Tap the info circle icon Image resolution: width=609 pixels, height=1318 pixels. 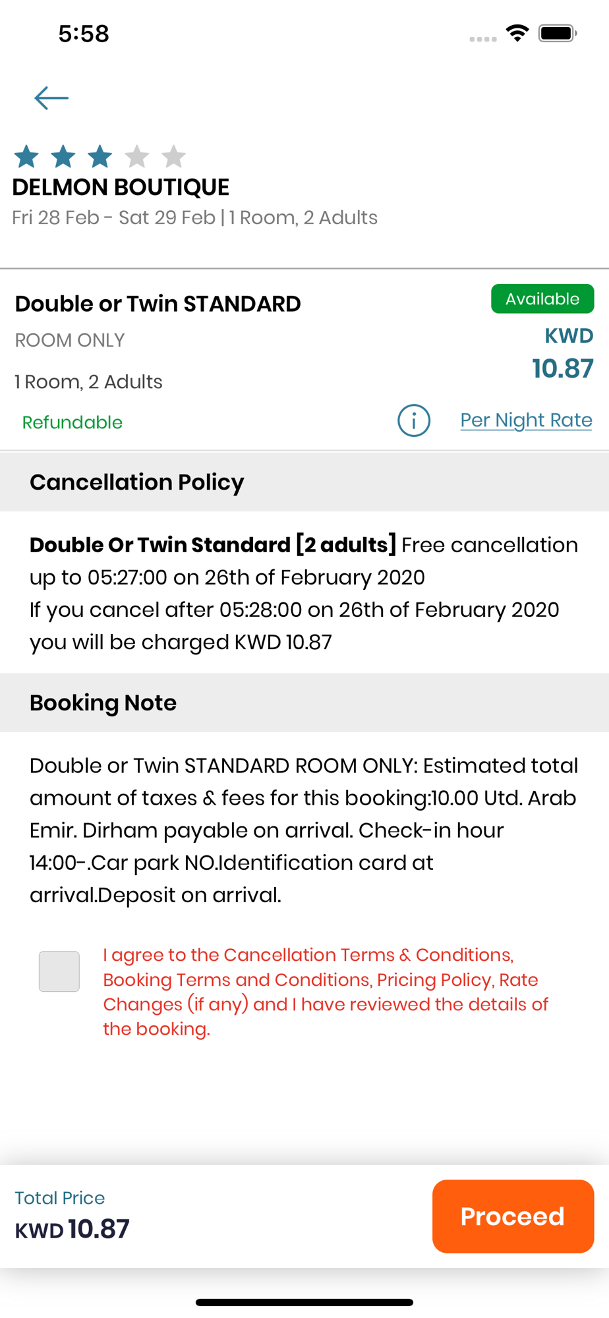(414, 420)
